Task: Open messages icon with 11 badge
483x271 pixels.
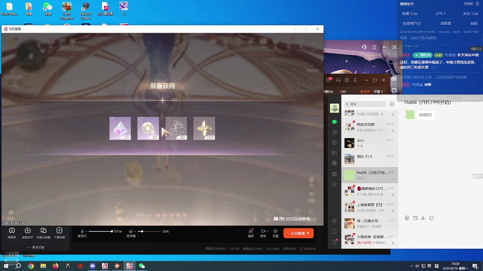Action: 329,80
